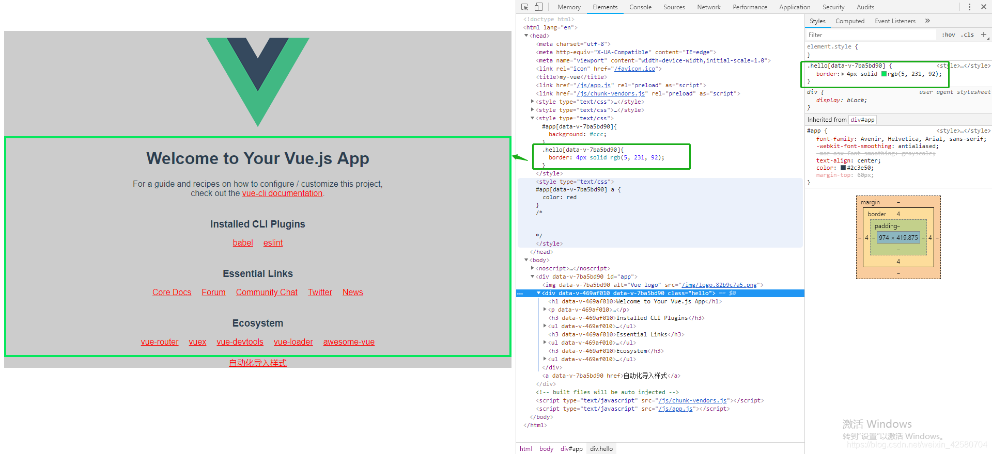The height and width of the screenshot is (454, 992).
Task: Open the vuex link
Action: [197, 342]
